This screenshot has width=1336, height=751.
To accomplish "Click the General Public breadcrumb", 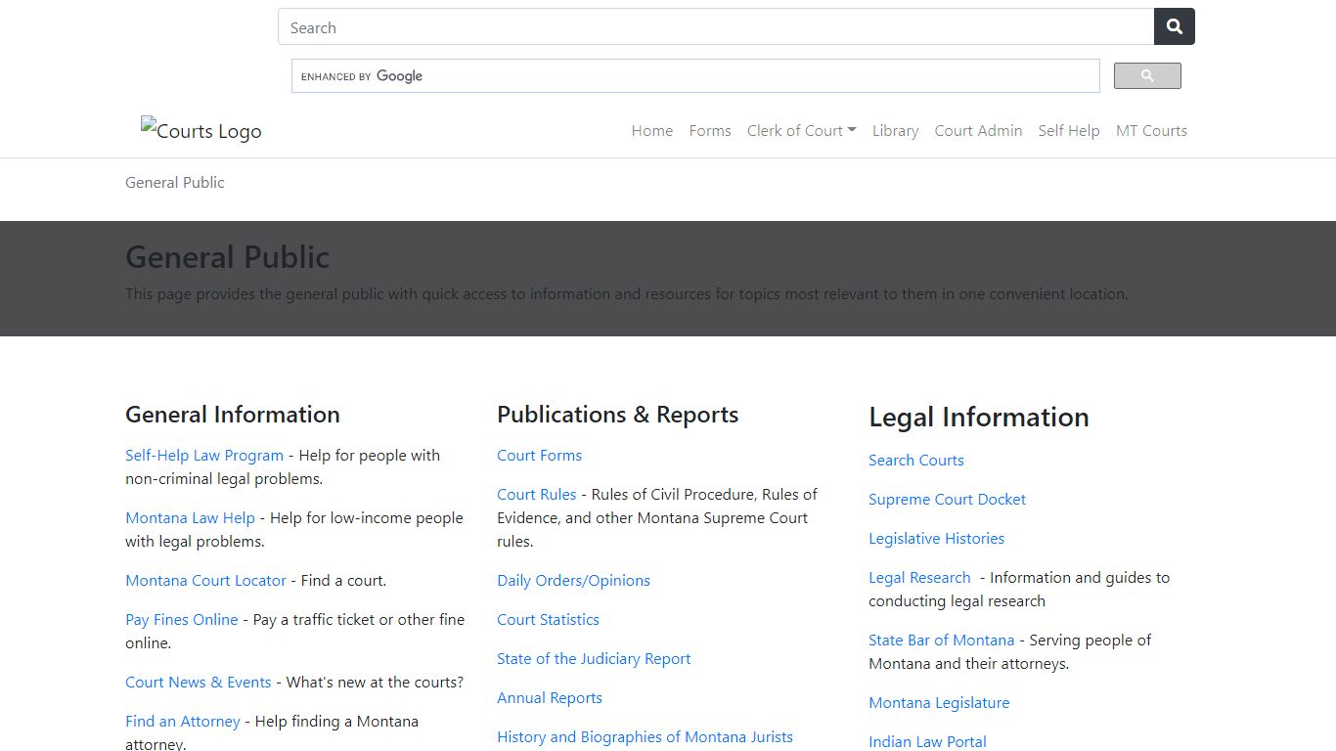I will pyautogui.click(x=175, y=182).
